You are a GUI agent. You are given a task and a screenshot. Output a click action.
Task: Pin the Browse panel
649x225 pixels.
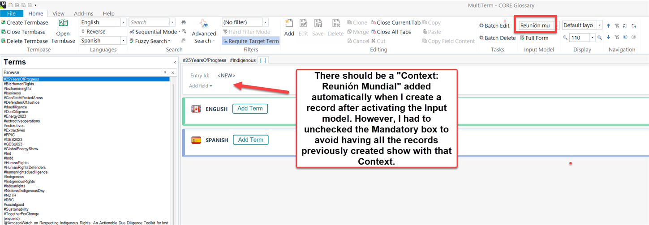click(165, 72)
